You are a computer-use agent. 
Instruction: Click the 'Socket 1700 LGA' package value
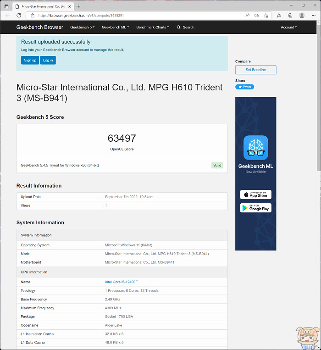119,317
